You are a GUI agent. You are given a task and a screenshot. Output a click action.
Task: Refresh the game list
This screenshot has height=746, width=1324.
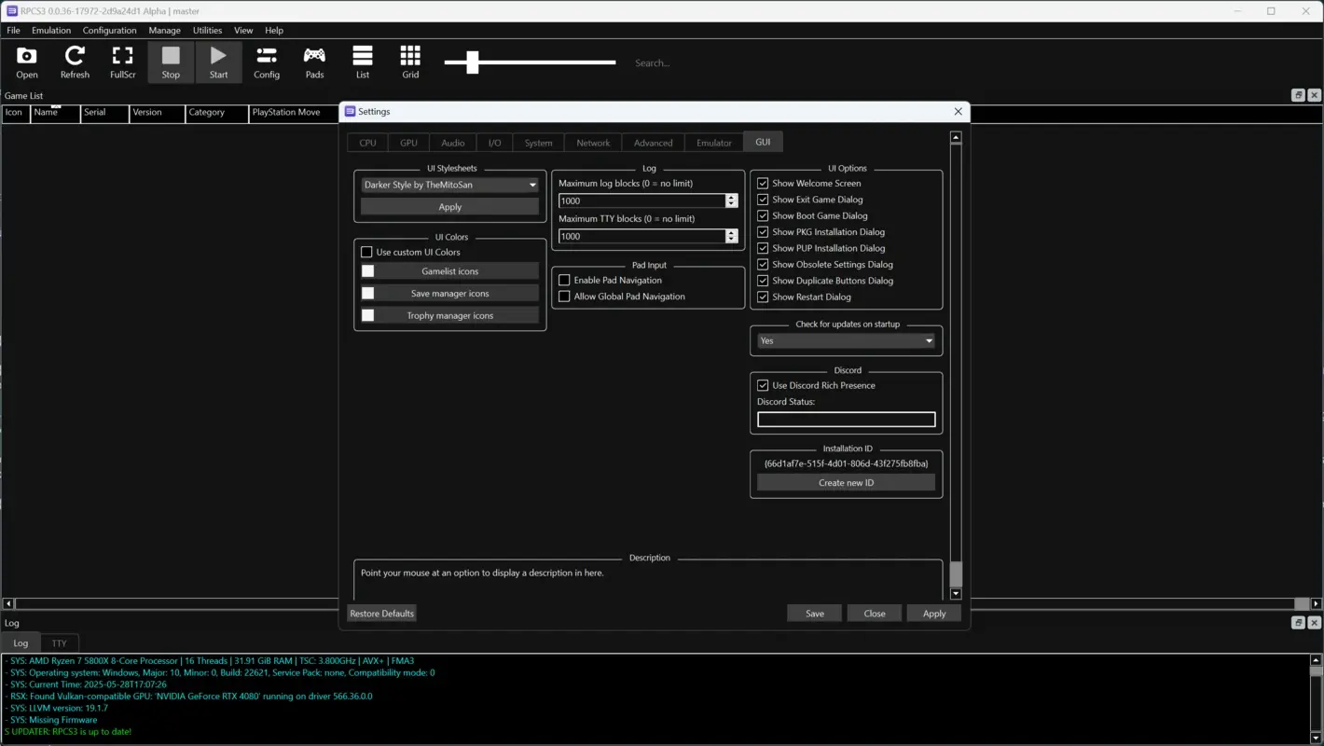(75, 62)
